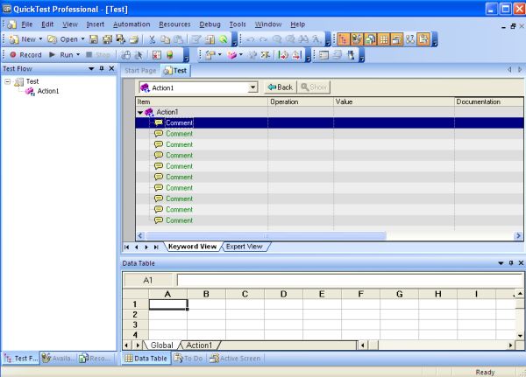Switch to the Expert View tab

point(245,247)
